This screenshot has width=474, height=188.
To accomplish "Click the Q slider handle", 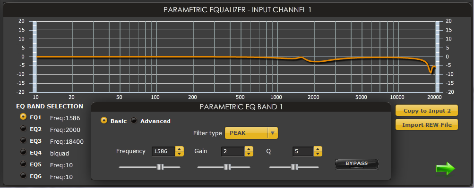I will (294, 167).
